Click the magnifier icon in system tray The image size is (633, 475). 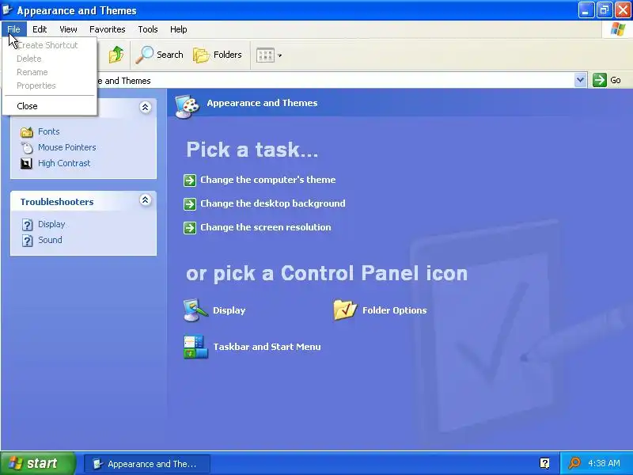(x=574, y=463)
